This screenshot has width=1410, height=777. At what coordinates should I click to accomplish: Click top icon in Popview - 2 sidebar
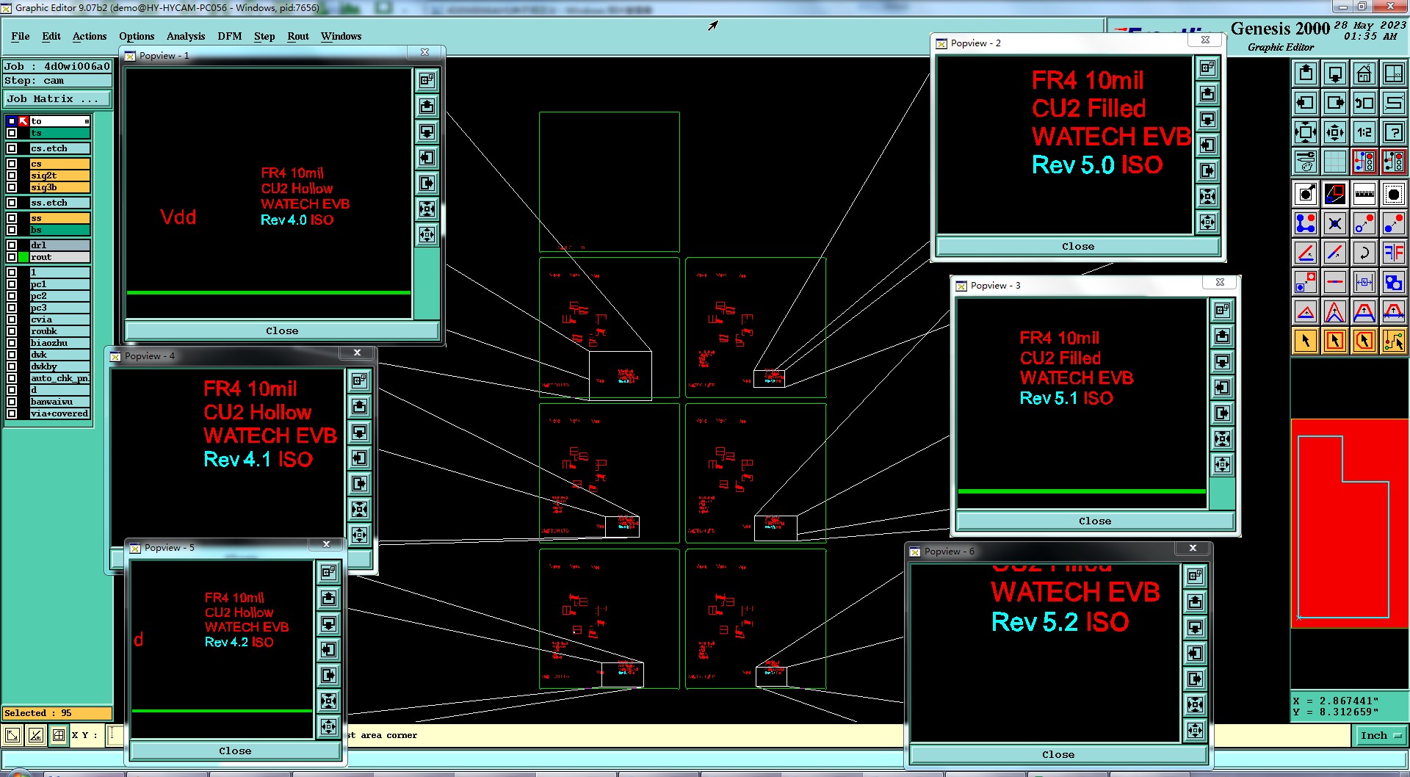(1207, 68)
